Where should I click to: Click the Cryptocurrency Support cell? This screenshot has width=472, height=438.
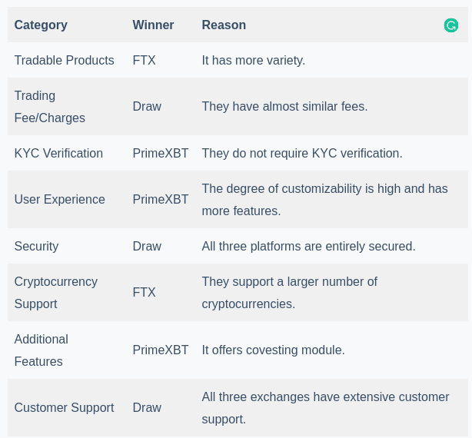[56, 293]
